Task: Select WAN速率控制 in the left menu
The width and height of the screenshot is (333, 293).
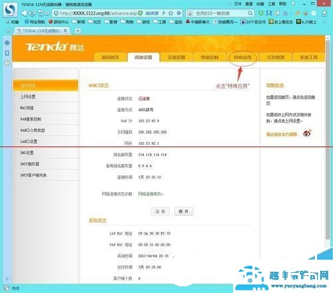Action: (46, 119)
